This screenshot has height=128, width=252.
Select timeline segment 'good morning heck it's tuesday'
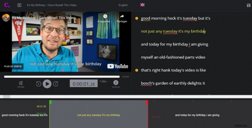click(x=25, y=115)
